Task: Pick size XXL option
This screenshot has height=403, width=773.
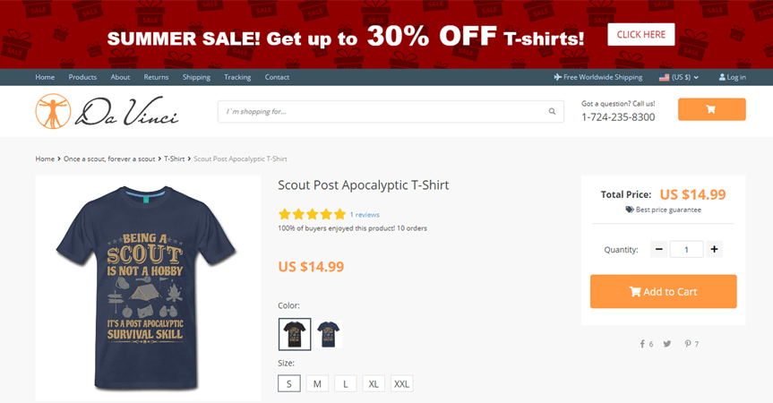Action: pos(401,383)
